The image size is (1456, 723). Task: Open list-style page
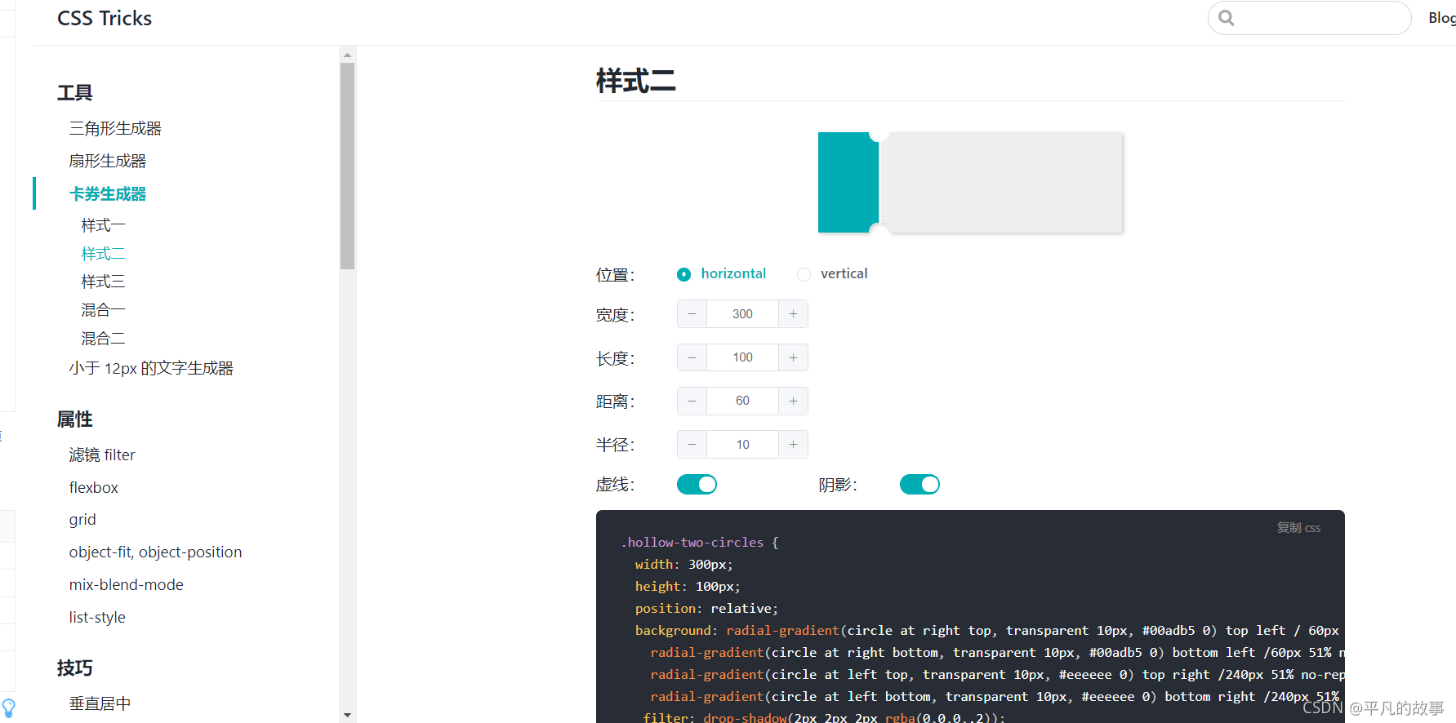pos(97,618)
